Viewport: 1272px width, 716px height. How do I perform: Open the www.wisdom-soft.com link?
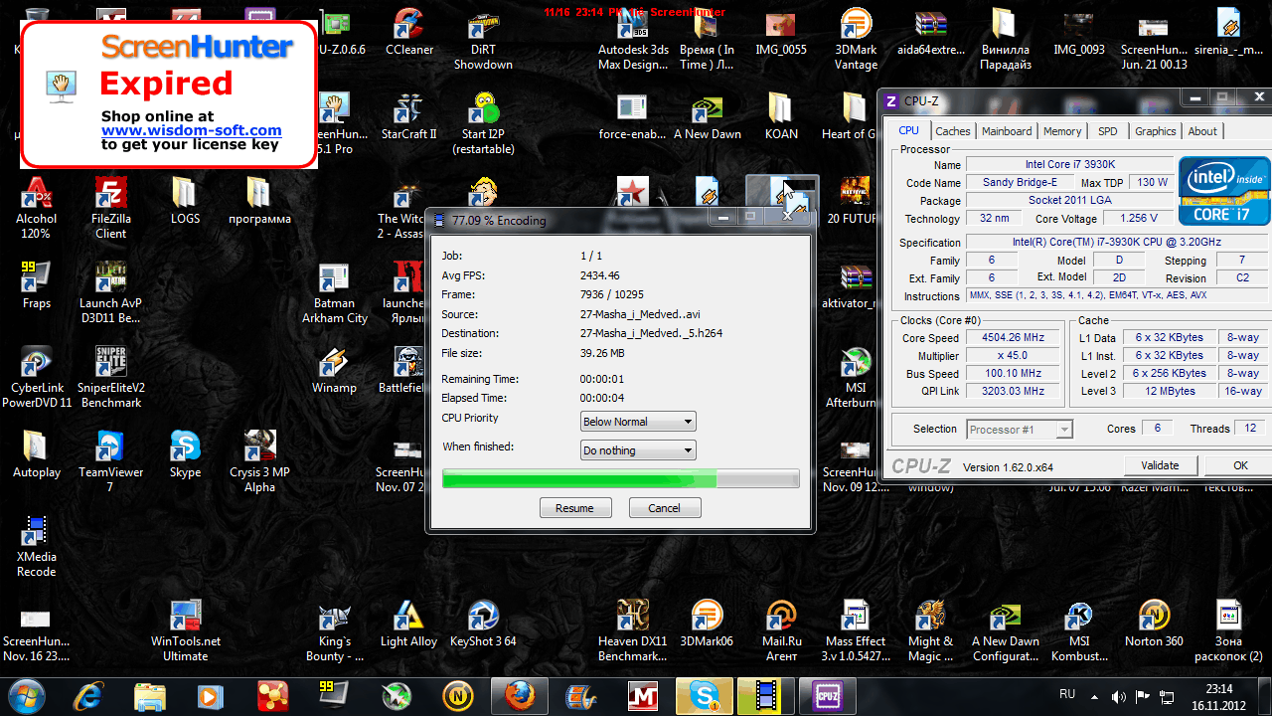coord(191,130)
